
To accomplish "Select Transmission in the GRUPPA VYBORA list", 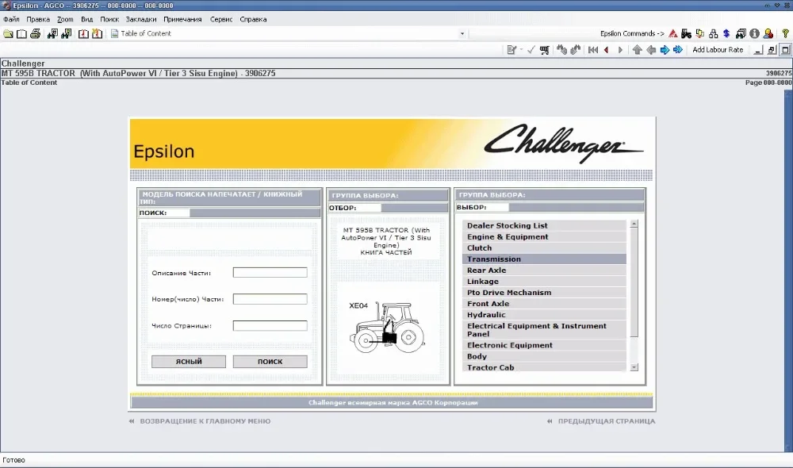I will (x=494, y=259).
